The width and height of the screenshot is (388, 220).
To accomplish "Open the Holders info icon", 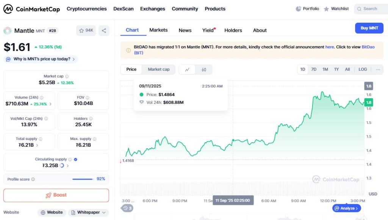I will [x=91, y=119].
